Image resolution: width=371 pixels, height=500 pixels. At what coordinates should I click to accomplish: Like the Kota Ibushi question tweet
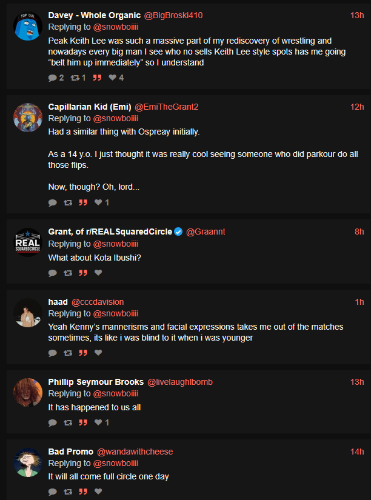coord(98,273)
